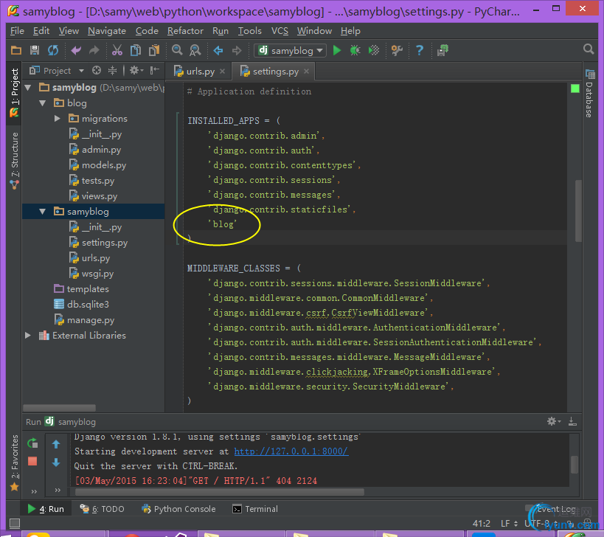The height and width of the screenshot is (537, 604).
Task: Open the 6: TODO tool window
Action: pyautogui.click(x=102, y=509)
